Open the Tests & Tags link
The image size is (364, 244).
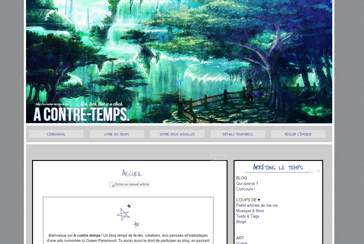pyautogui.click(x=248, y=216)
